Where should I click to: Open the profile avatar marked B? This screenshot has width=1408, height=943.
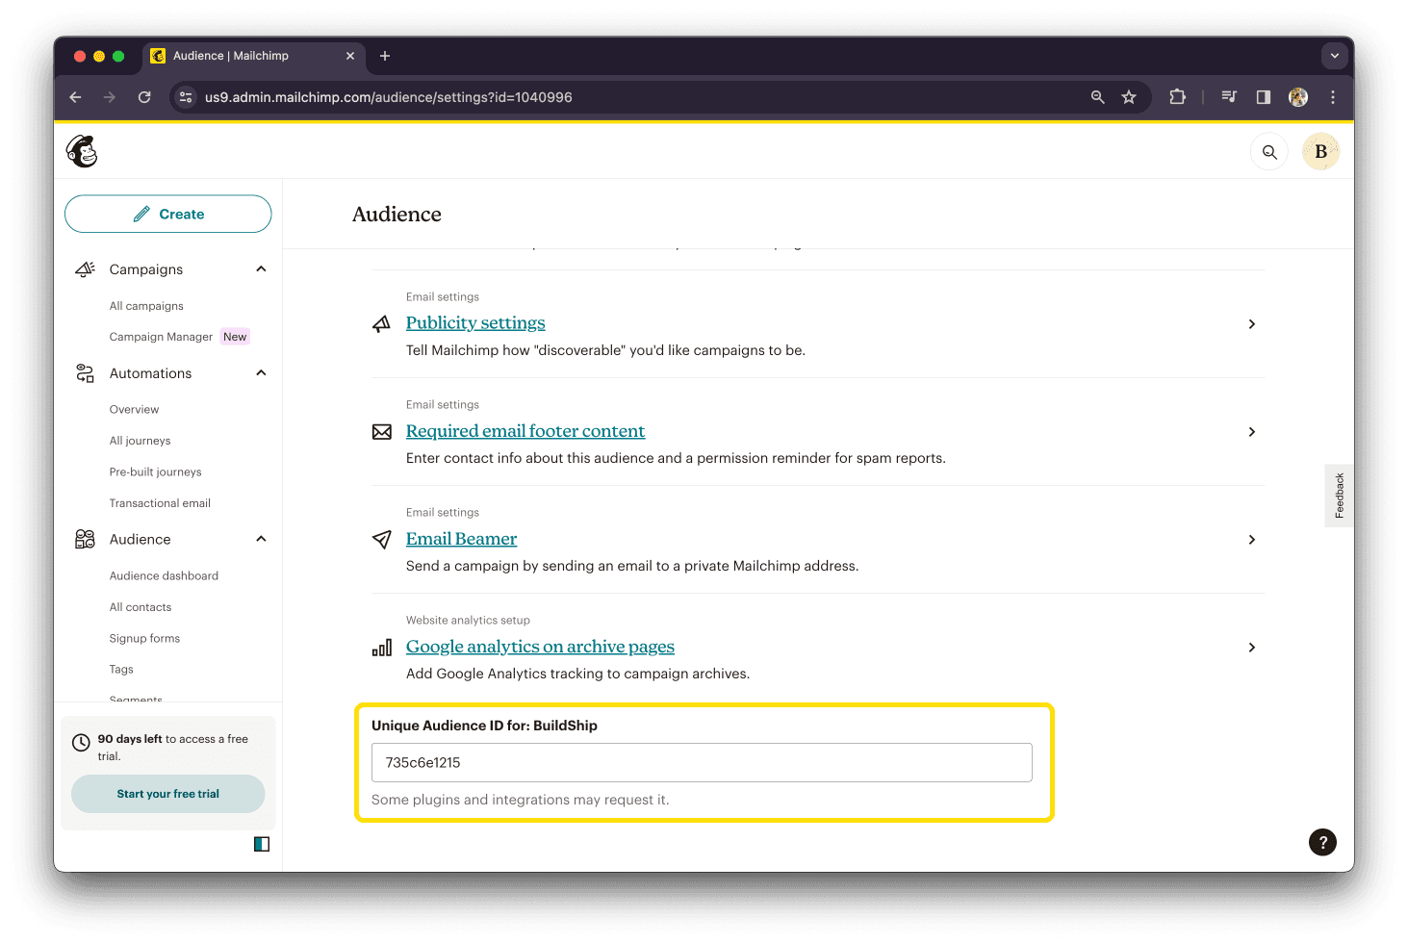click(x=1319, y=151)
